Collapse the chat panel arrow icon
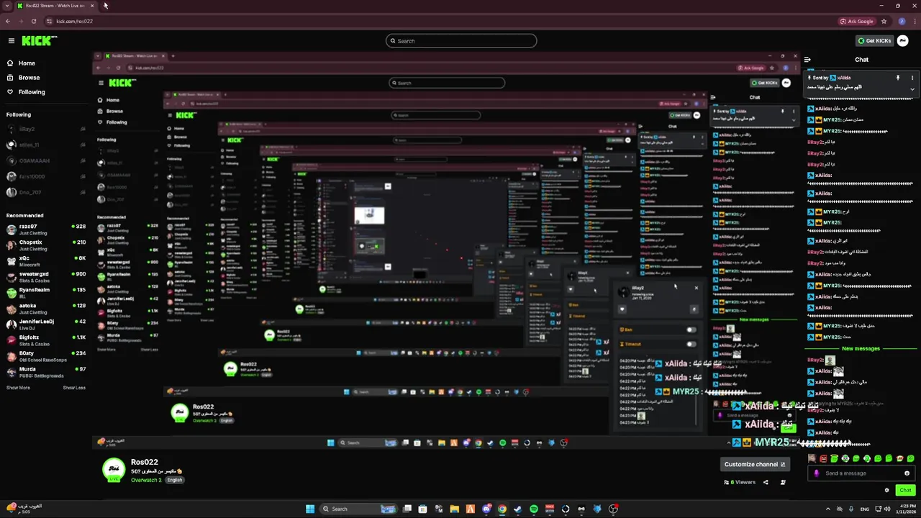This screenshot has width=921, height=518. (807, 60)
